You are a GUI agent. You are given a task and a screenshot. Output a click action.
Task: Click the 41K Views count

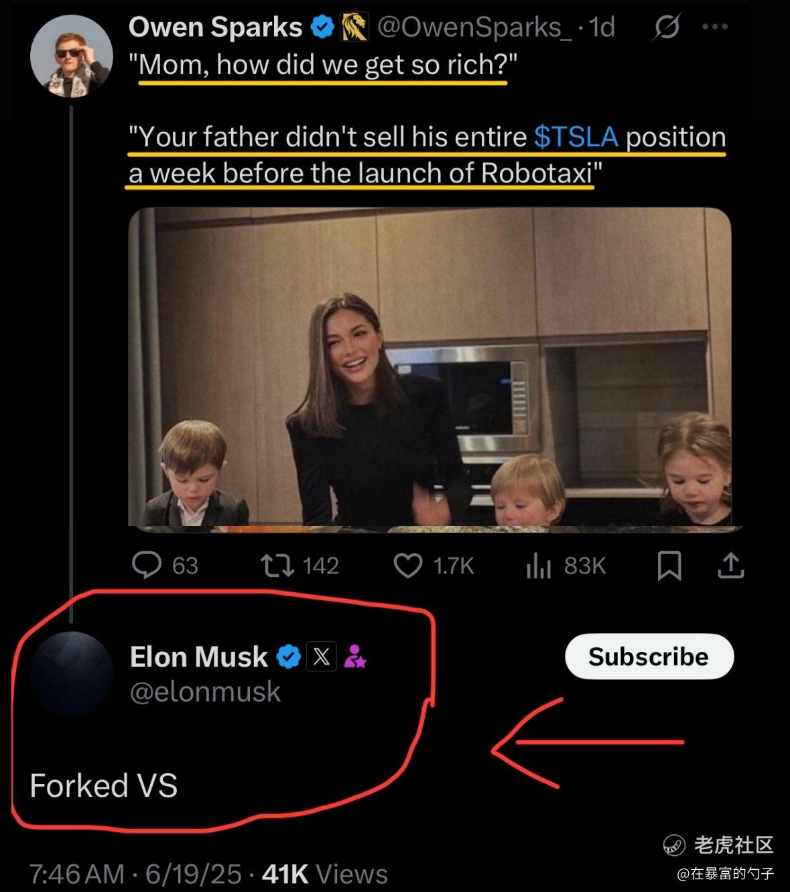324,874
